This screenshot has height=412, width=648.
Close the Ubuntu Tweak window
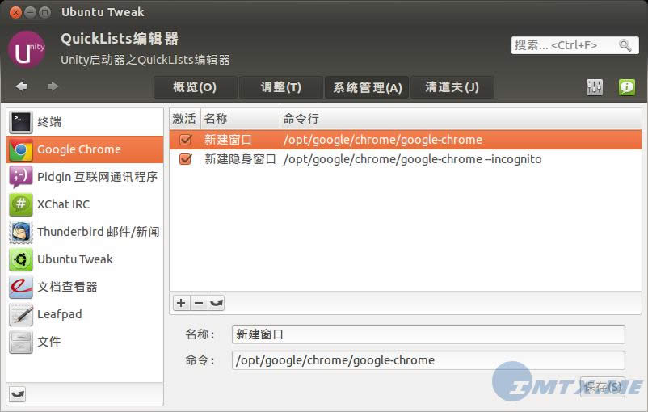coord(15,12)
